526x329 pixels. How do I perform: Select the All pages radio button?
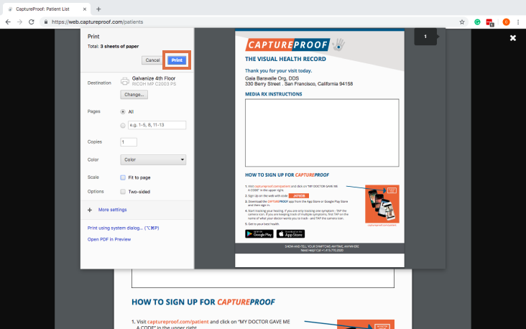[x=123, y=111]
